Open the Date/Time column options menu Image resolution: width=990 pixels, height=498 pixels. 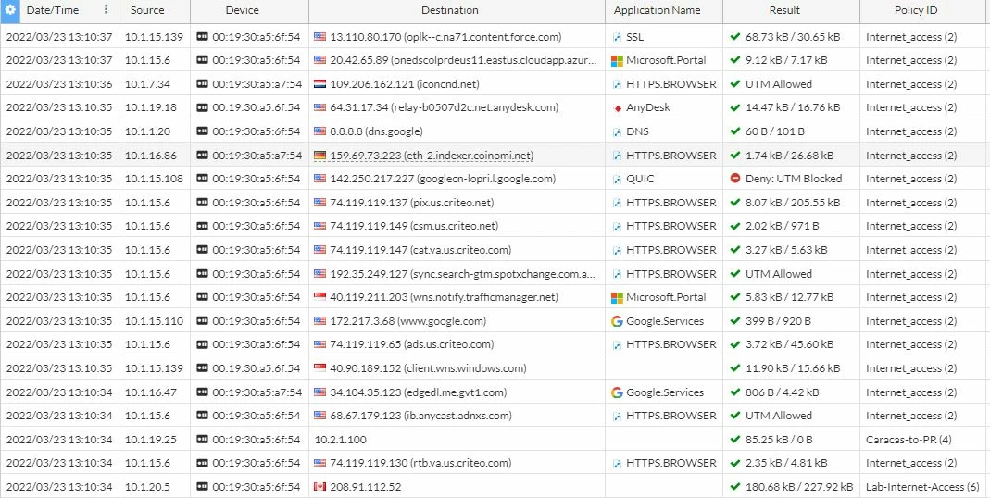[x=107, y=10]
